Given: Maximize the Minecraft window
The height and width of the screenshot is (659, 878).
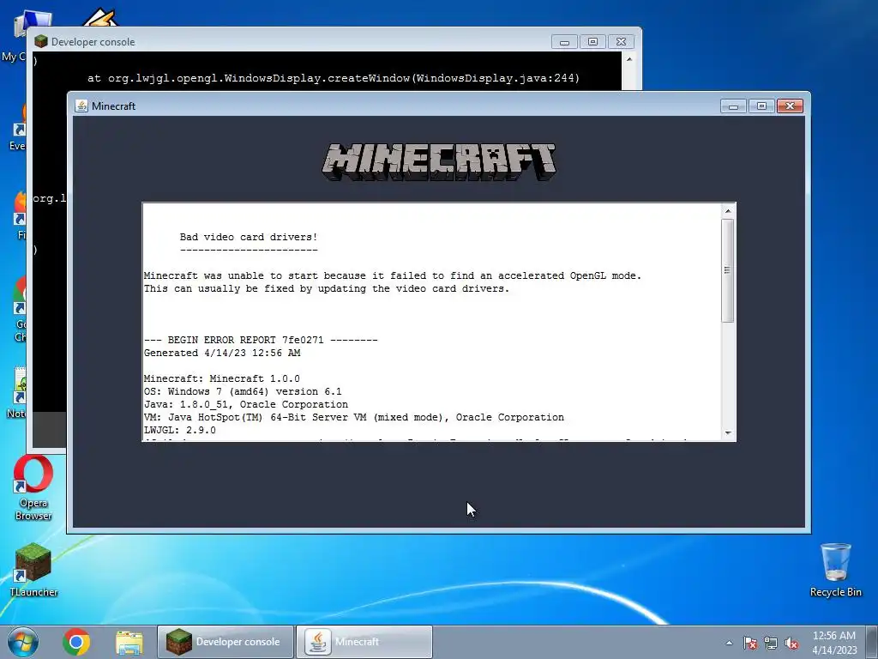Looking at the screenshot, I should 761,106.
